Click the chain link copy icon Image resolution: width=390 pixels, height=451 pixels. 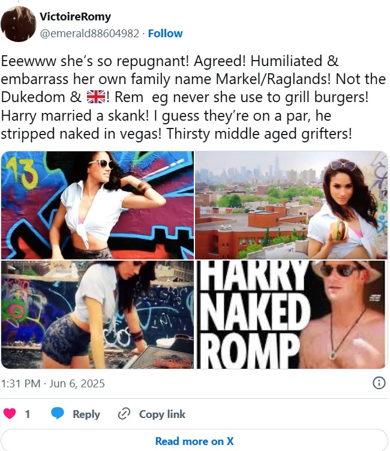pyautogui.click(x=124, y=414)
